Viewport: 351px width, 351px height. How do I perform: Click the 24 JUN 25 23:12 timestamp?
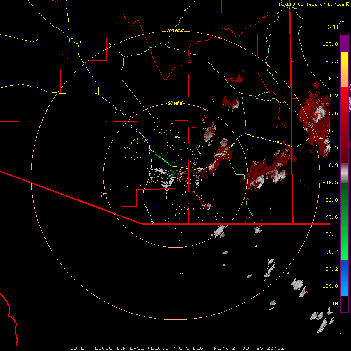[258, 348]
